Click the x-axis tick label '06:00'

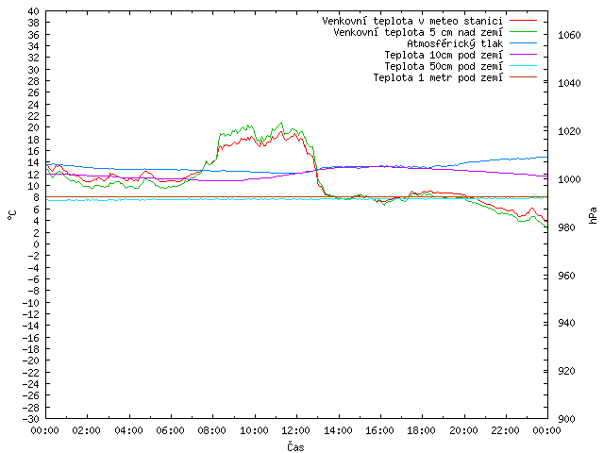[x=170, y=430]
